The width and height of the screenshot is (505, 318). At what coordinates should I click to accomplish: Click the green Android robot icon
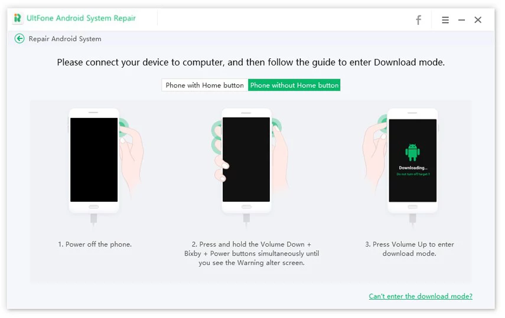click(x=412, y=152)
